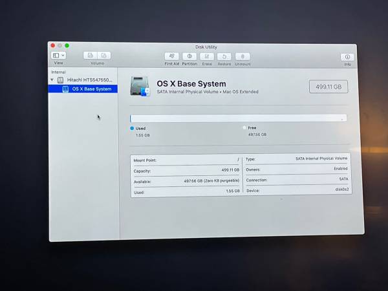Click the 'SATA Internal Physical Volume • Mac OS Extended' subtitle
This screenshot has height=291, width=388.
tap(208, 92)
